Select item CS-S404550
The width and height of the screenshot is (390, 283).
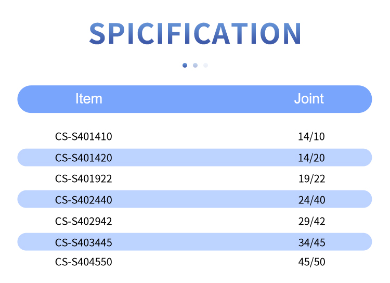(84, 262)
